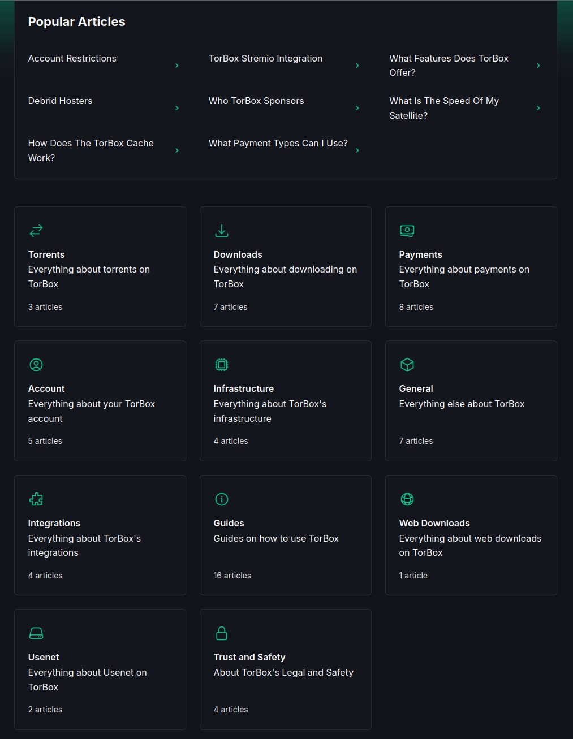Click the Account user-circle icon
Image resolution: width=573 pixels, height=739 pixels.
(x=36, y=365)
